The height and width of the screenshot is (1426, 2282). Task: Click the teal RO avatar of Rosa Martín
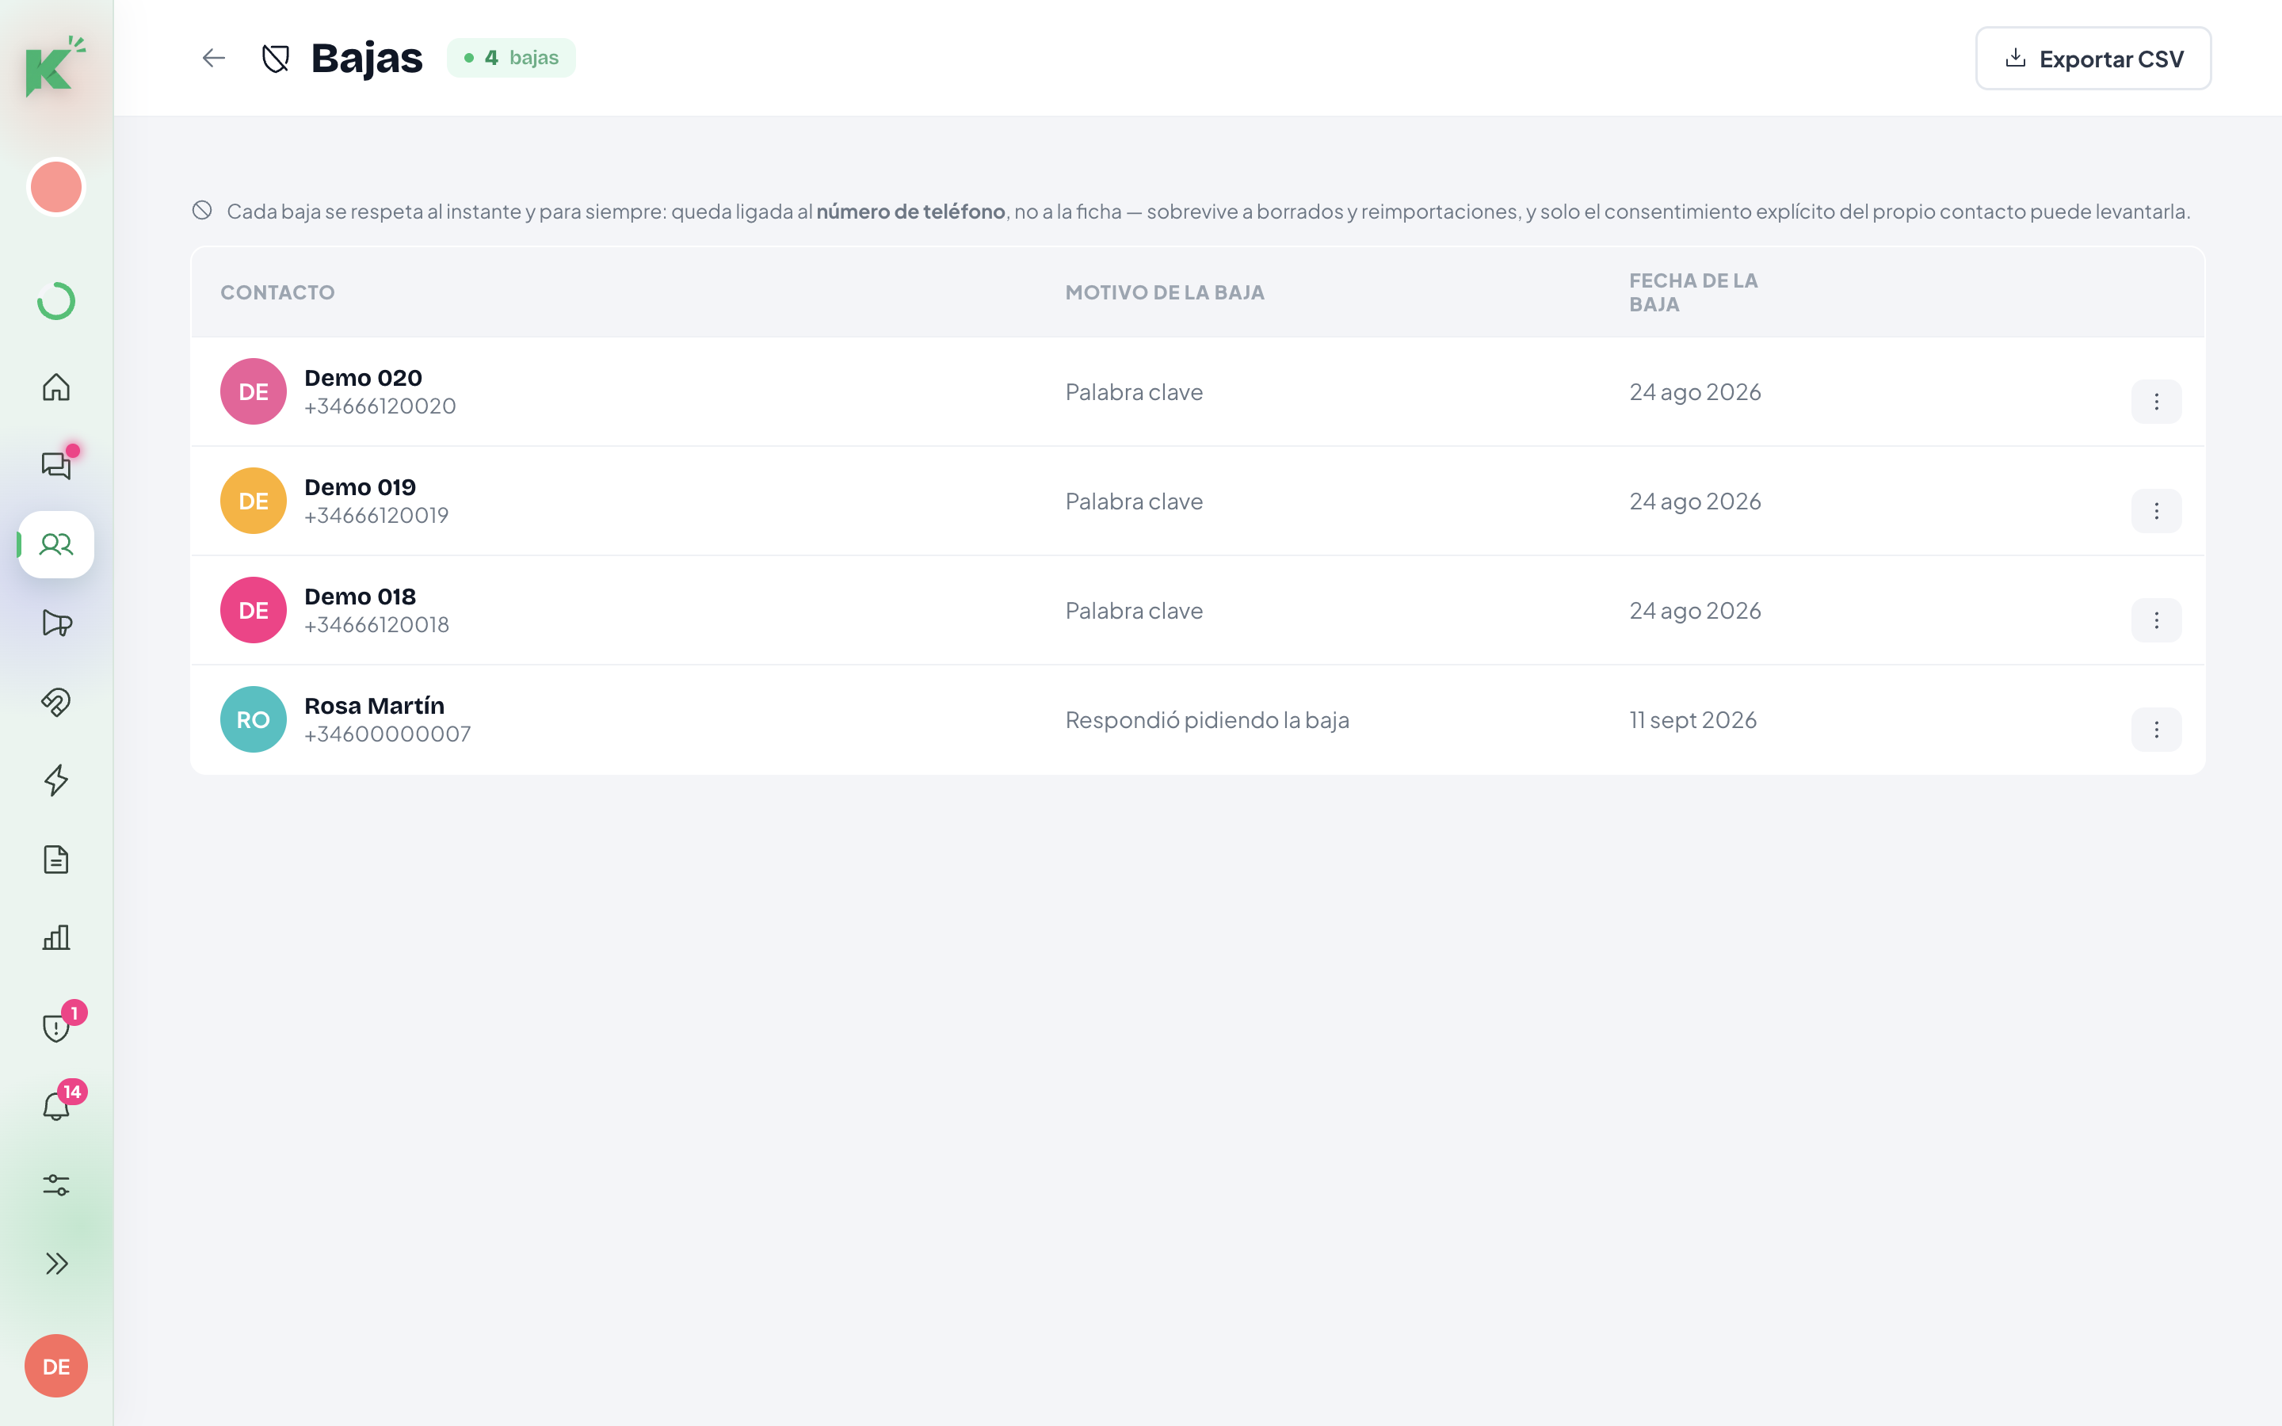click(254, 719)
